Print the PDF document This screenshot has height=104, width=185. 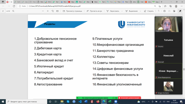point(164,11)
